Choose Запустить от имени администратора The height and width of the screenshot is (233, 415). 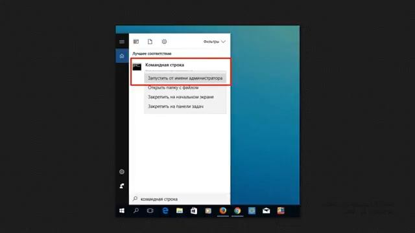tap(185, 78)
